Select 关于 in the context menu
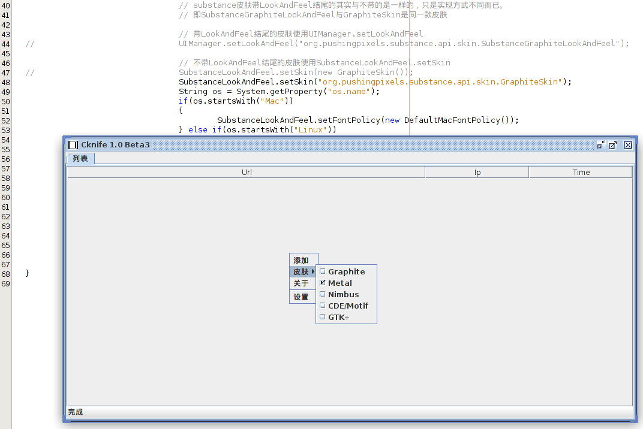This screenshot has width=643, height=429. click(x=303, y=283)
